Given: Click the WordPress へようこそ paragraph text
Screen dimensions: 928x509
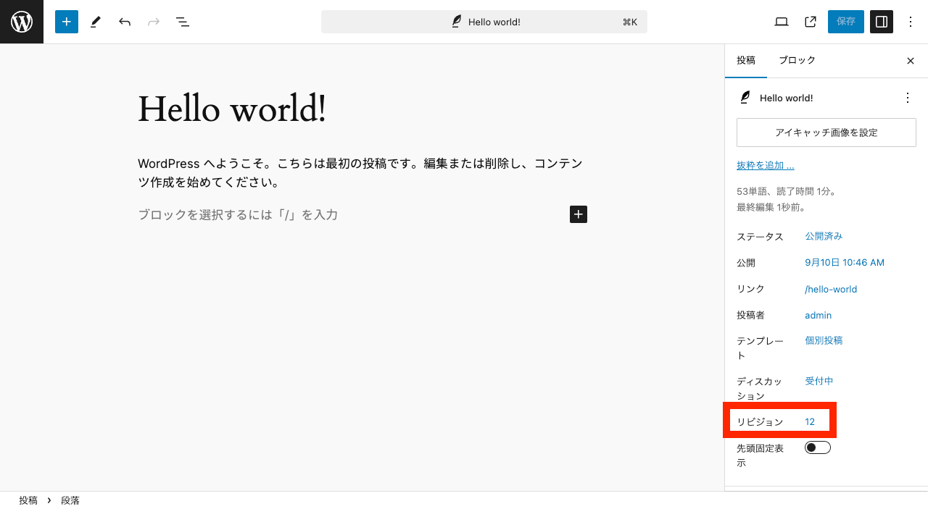Looking at the screenshot, I should (361, 173).
